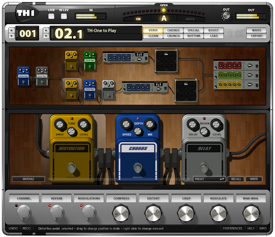Switch to the CLEAN variation
The image size is (275, 237).
pyautogui.click(x=153, y=36)
